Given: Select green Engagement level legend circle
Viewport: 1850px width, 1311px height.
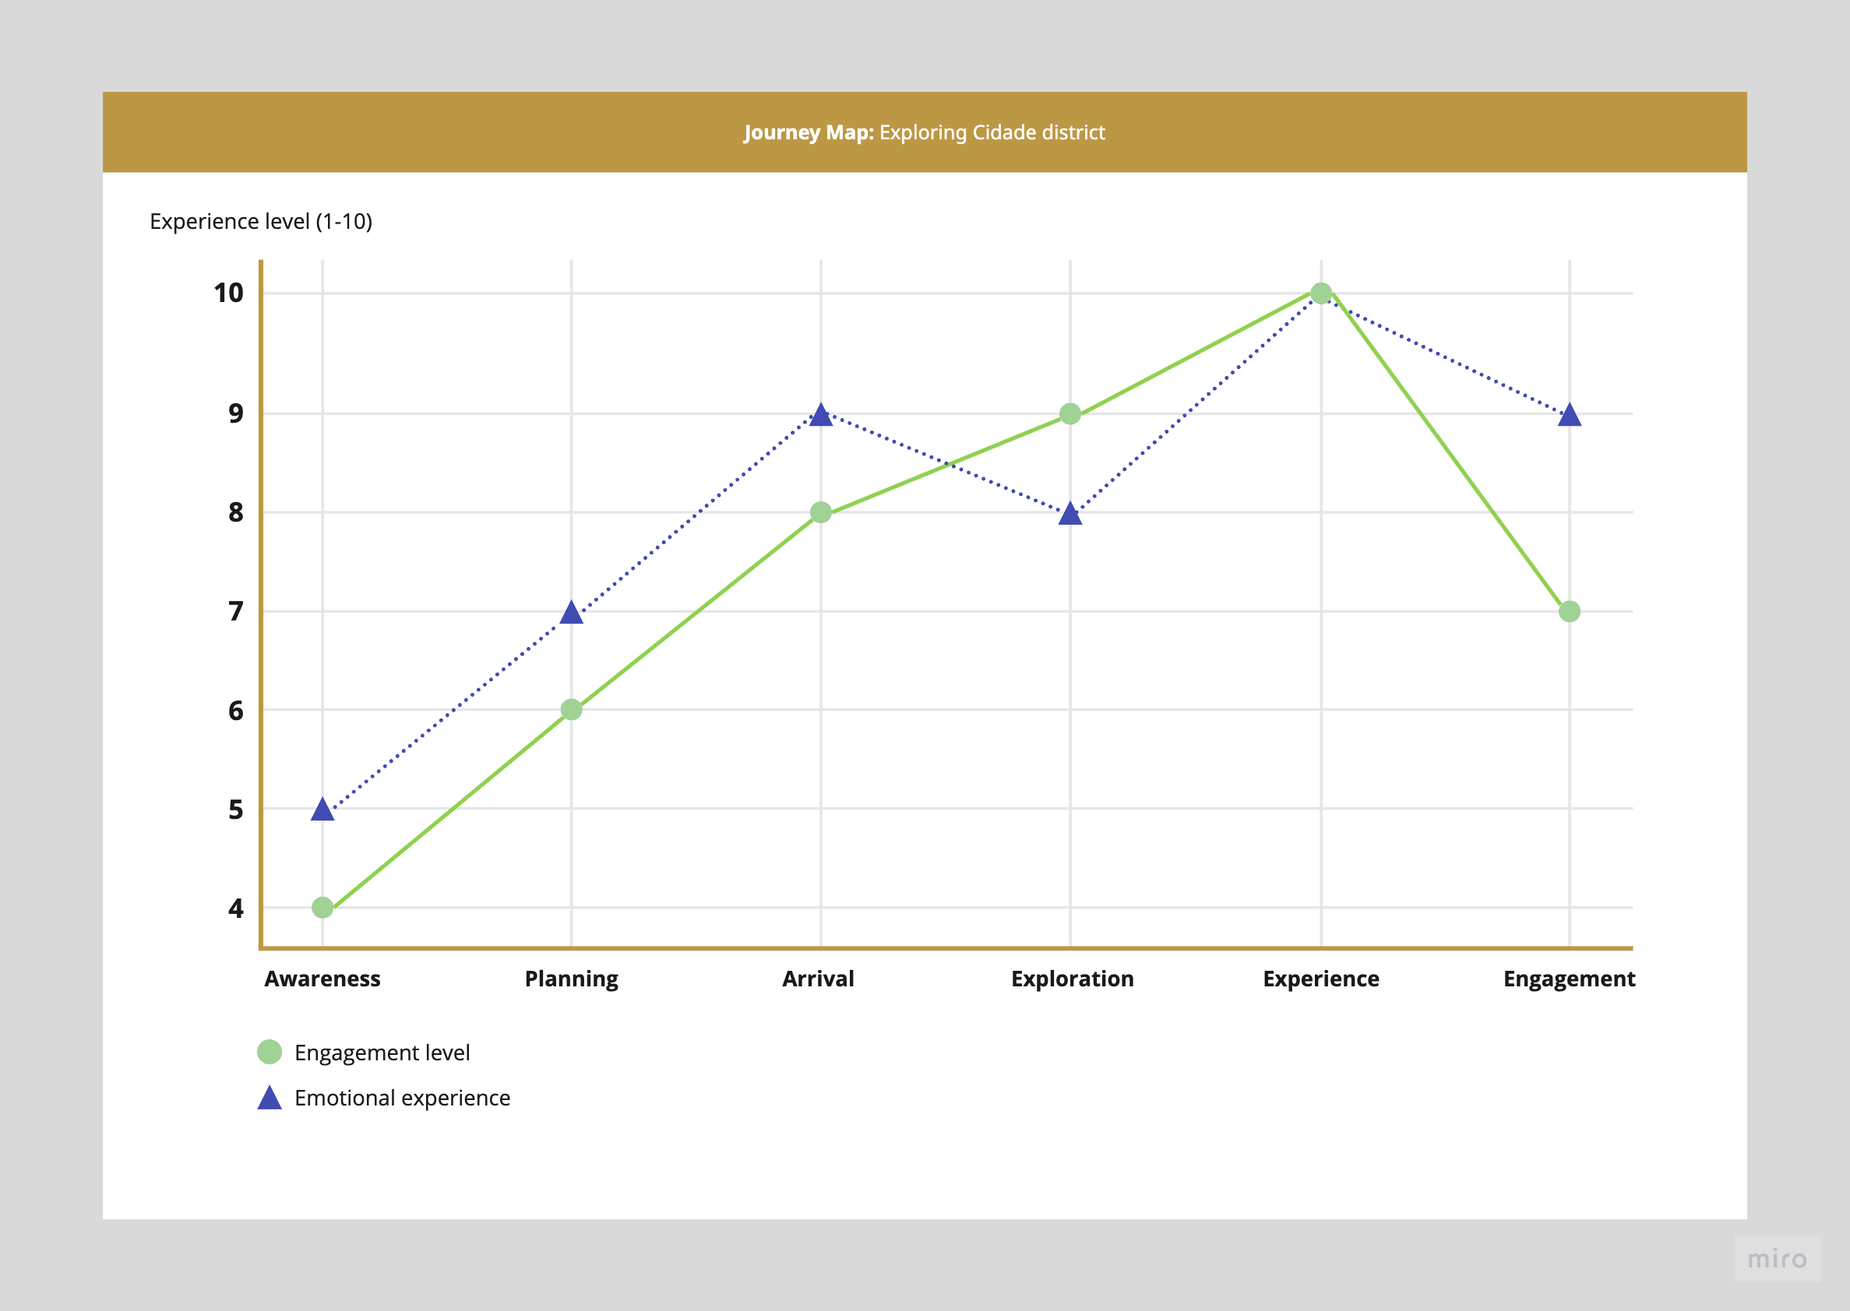Looking at the screenshot, I should click(269, 1052).
